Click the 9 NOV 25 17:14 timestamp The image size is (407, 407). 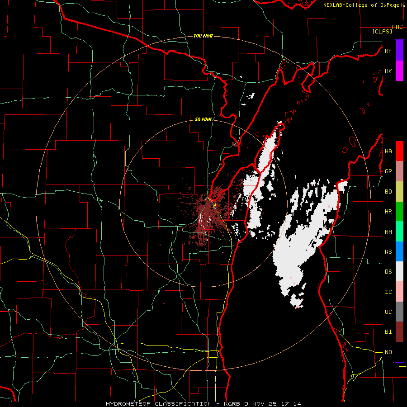pos(273,404)
